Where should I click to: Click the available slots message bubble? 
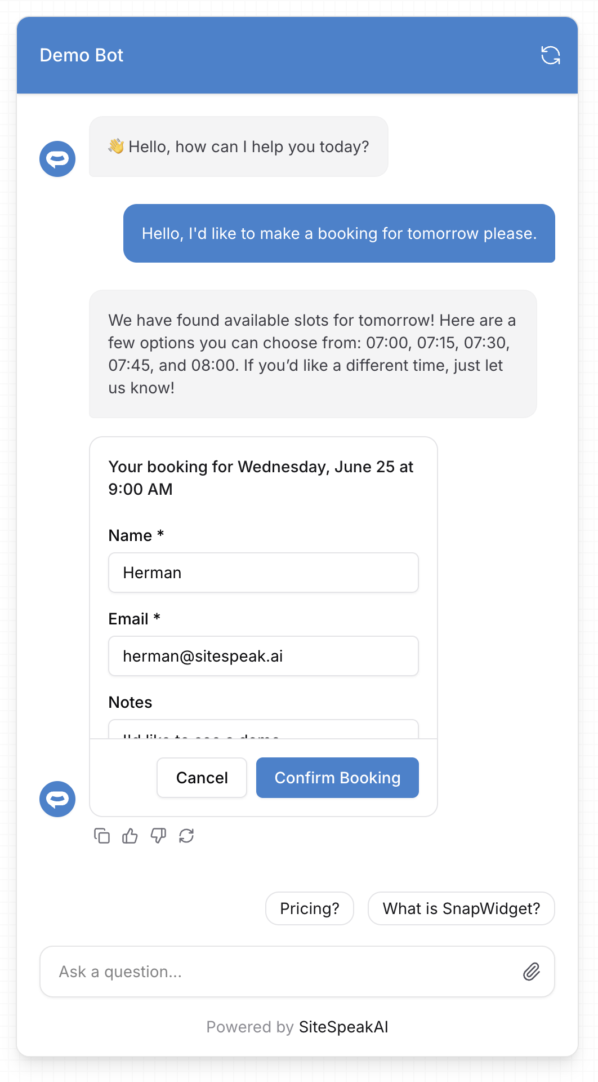(313, 354)
